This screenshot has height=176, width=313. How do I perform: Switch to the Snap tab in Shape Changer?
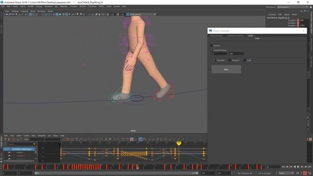(x=250, y=36)
